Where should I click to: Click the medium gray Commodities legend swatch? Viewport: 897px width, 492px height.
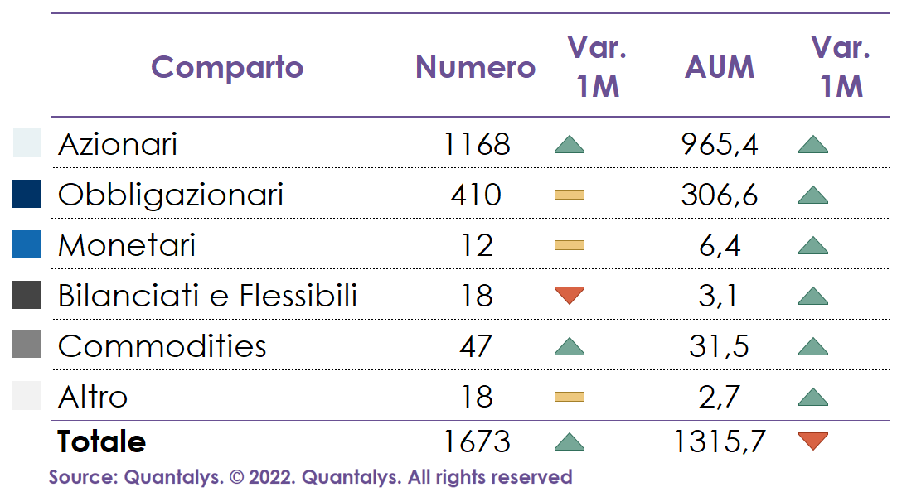[27, 345]
